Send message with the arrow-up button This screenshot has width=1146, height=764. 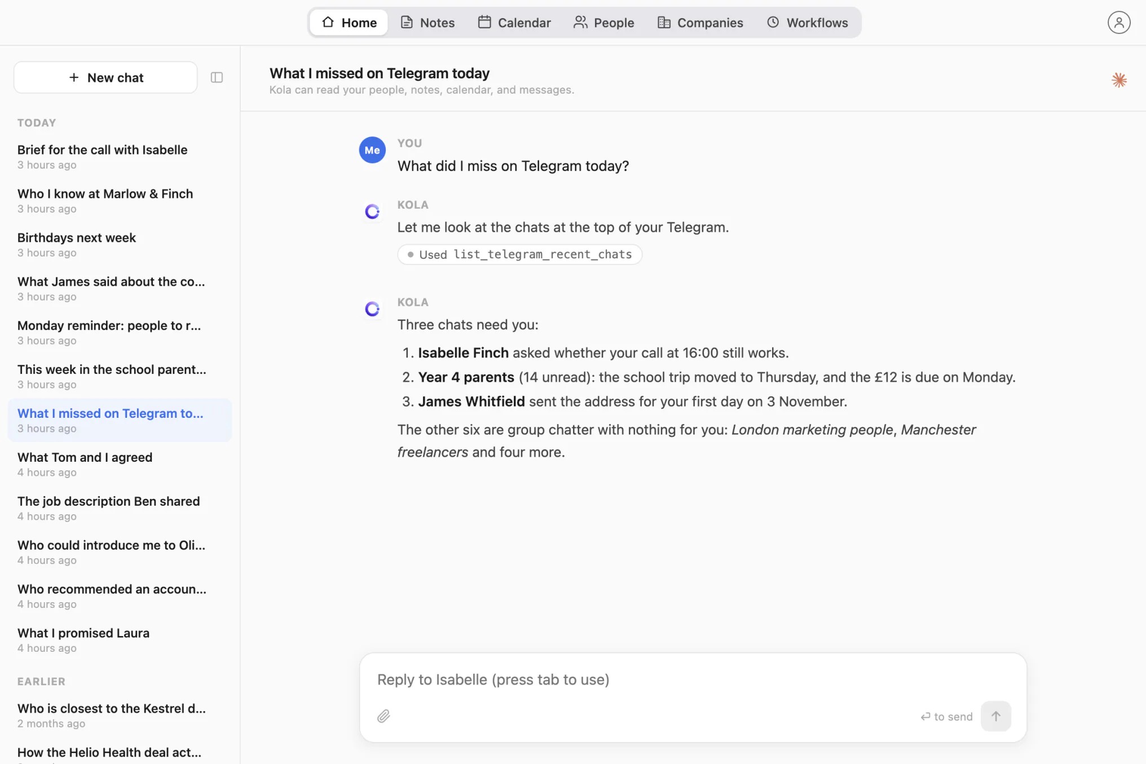995,716
